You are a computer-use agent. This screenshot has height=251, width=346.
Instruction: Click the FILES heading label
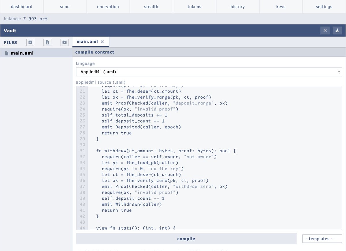pos(10,42)
